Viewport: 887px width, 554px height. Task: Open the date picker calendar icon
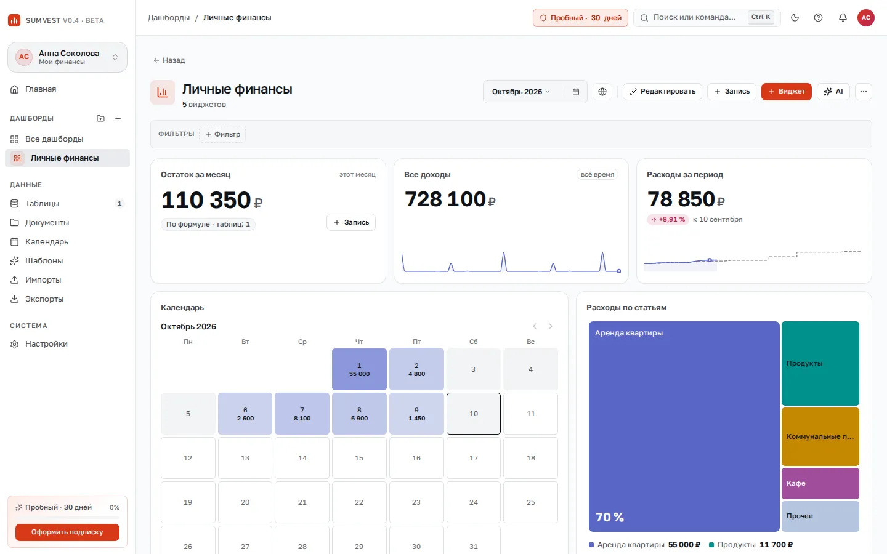(x=576, y=92)
